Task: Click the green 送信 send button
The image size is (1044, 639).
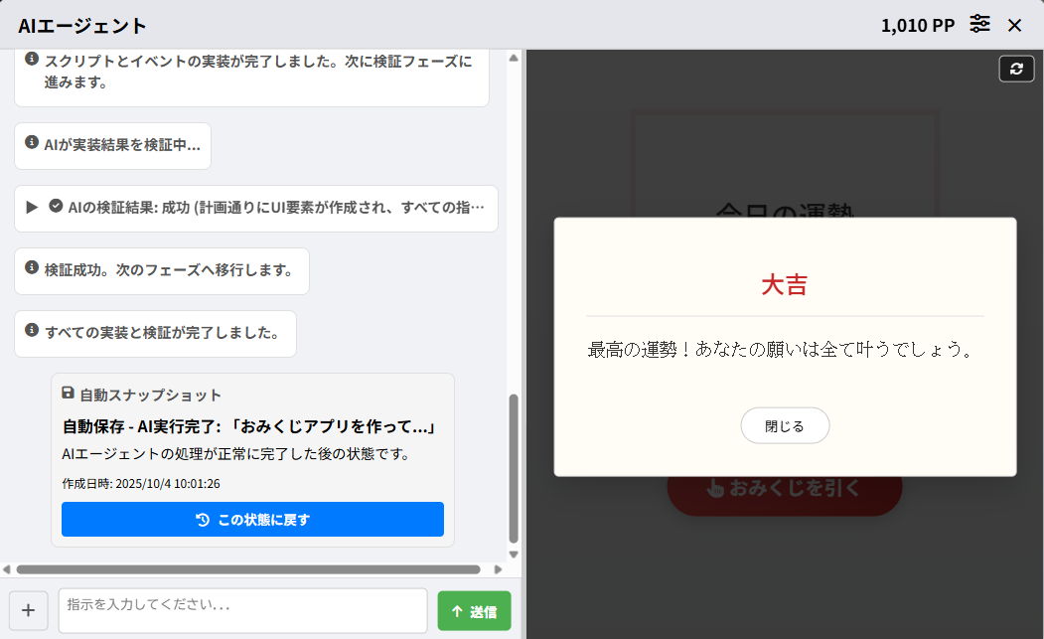Action: click(x=474, y=611)
